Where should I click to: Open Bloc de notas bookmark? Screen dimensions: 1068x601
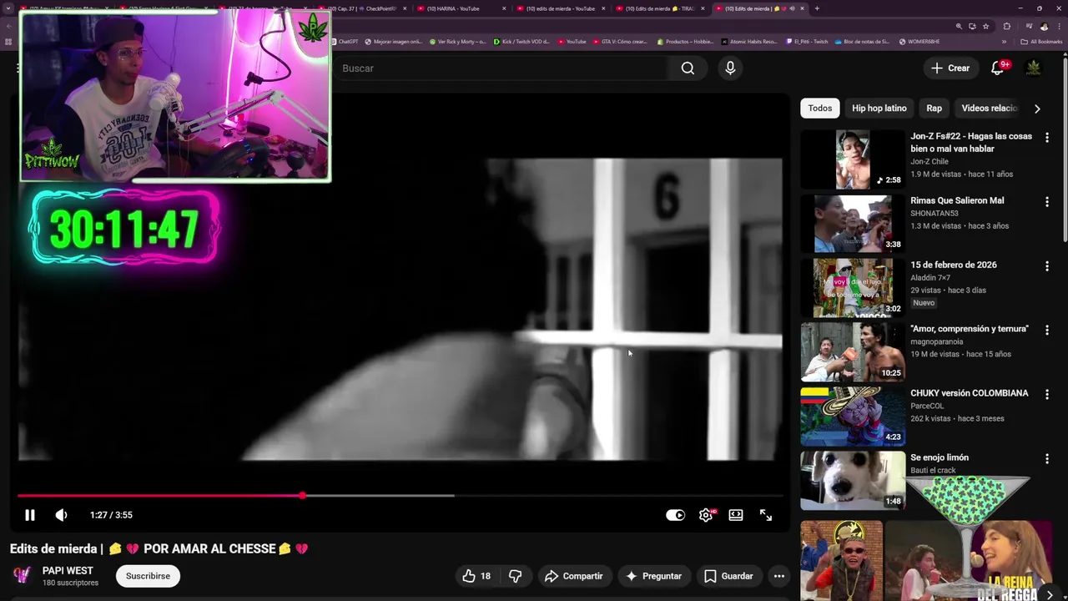coord(862,41)
